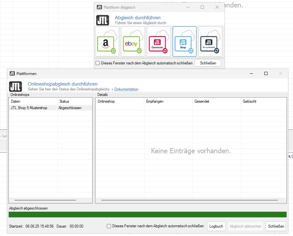Image resolution: width=293 pixels, height=236 pixels.
Task: Select the JTL Shop 5 Mustershop row
Action: click(x=50, y=108)
